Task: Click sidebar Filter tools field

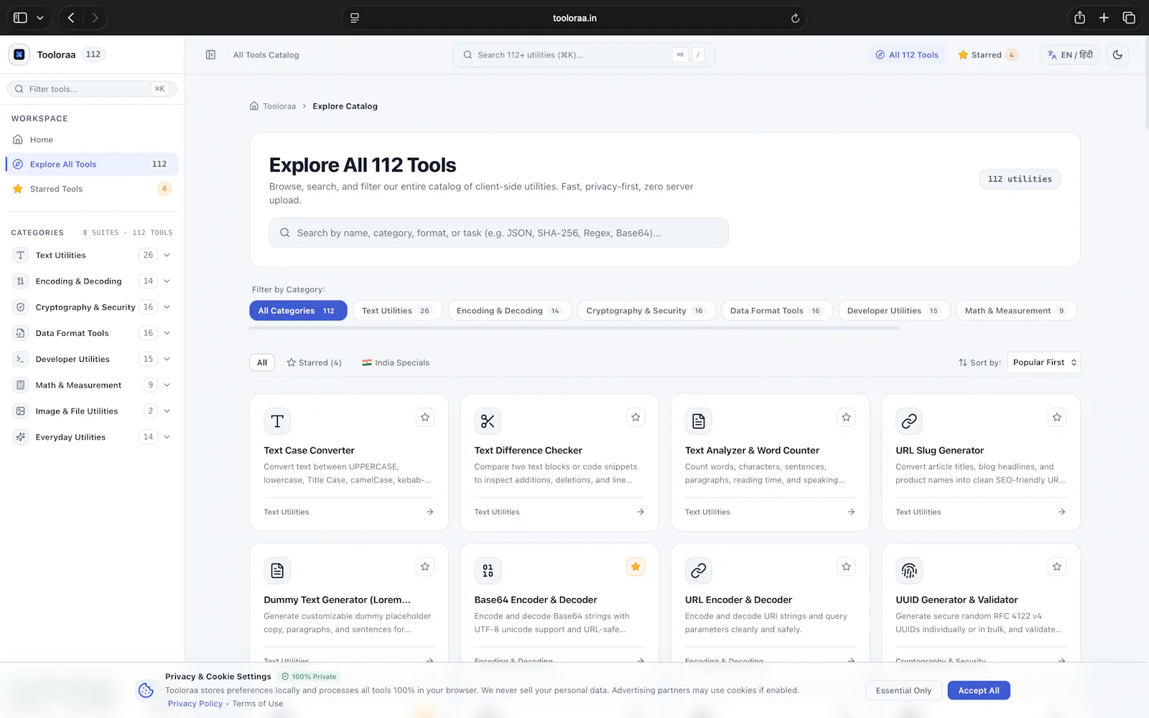Action: [x=92, y=89]
